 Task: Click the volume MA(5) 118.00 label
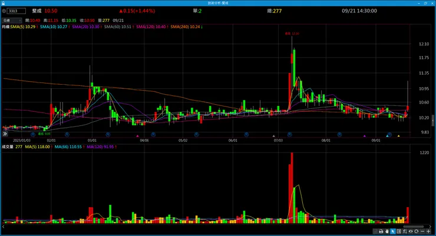point(37,147)
